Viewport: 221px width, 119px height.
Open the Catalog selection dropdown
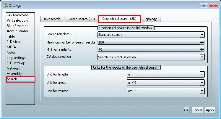tap(151, 57)
